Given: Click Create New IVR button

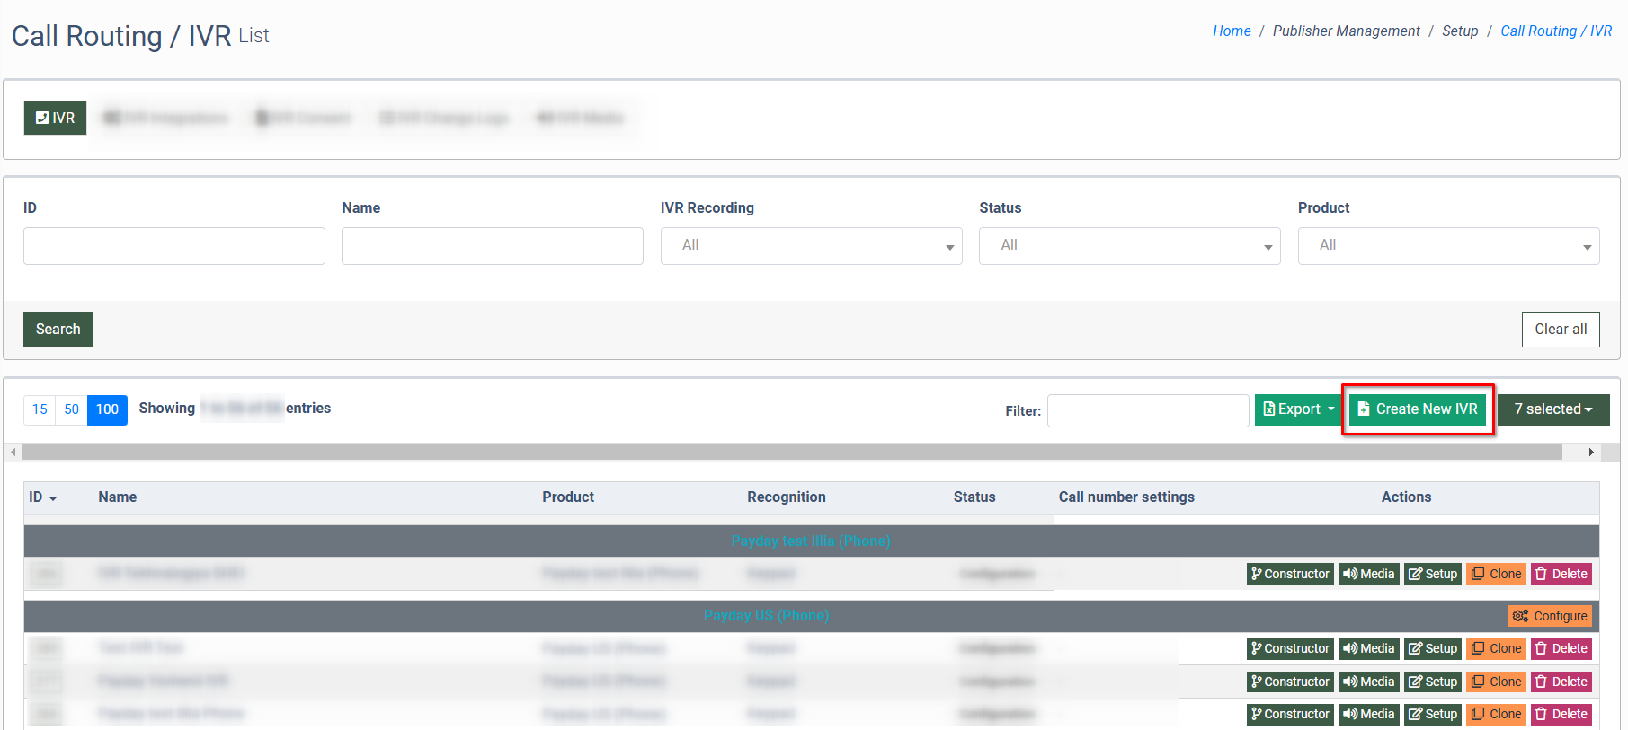Looking at the screenshot, I should click(x=1417, y=409).
